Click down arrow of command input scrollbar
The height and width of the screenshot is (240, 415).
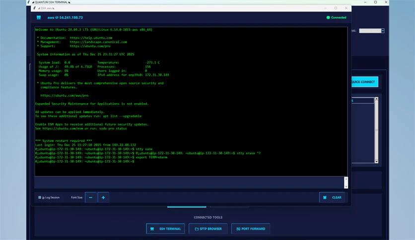pos(346,186)
